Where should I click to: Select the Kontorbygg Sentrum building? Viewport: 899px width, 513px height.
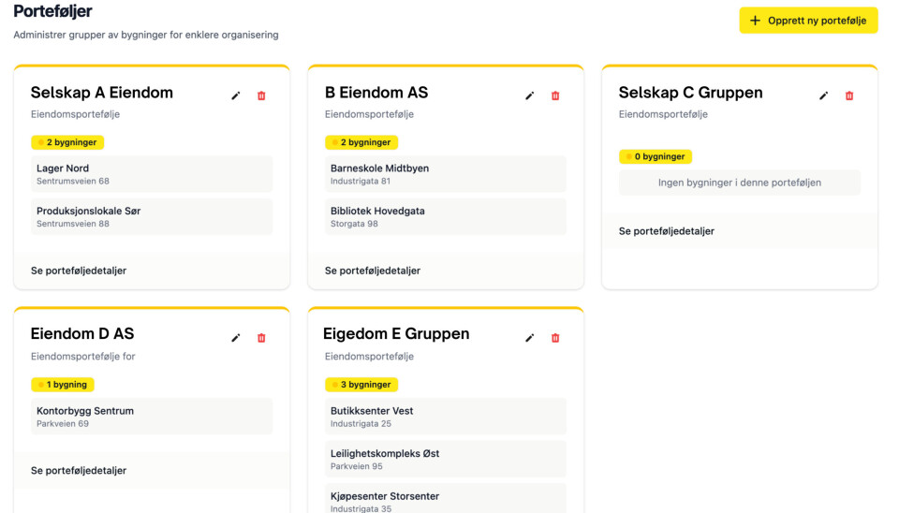tap(152, 417)
